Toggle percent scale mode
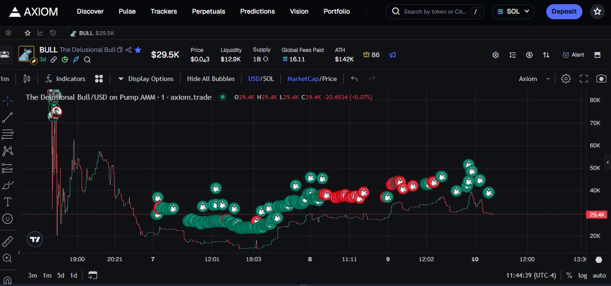Screen dimensions: 611x286 click(x=569, y=275)
